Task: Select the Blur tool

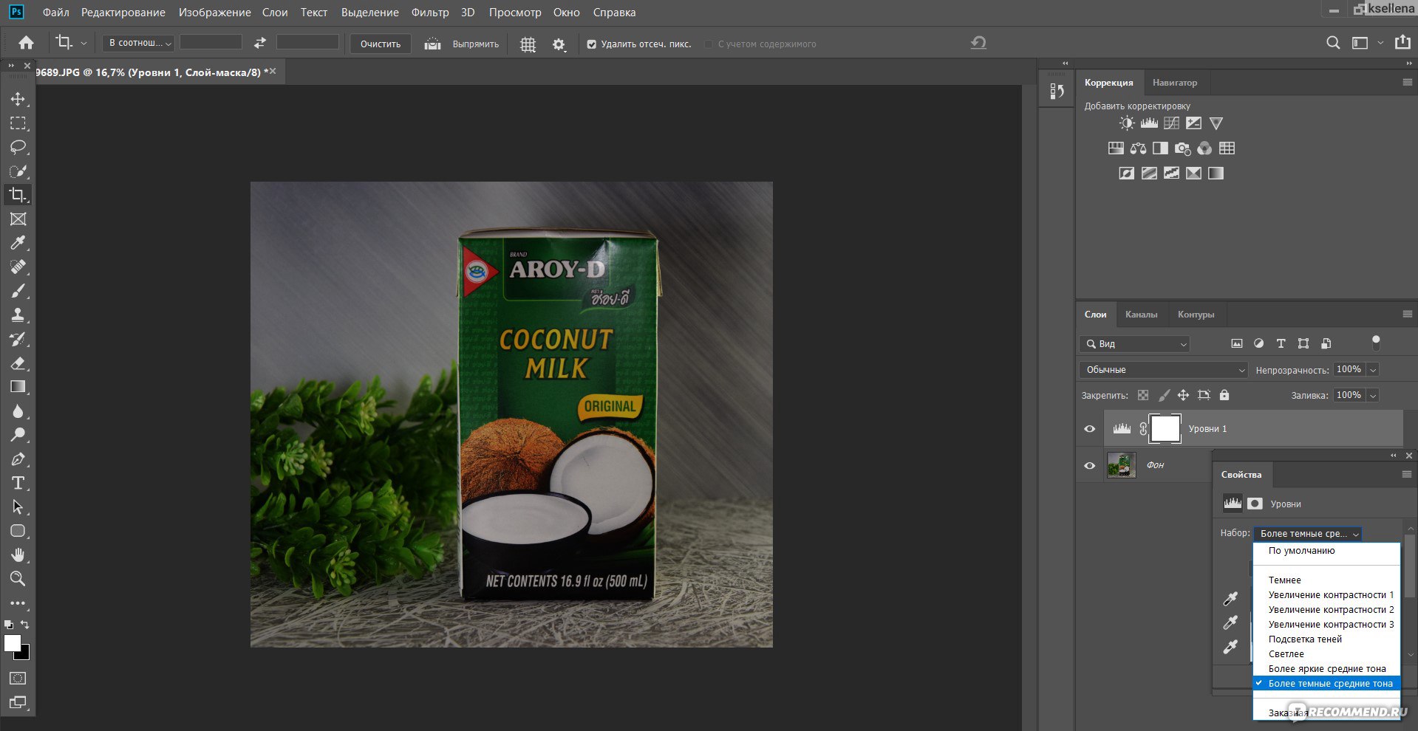Action: [x=18, y=411]
